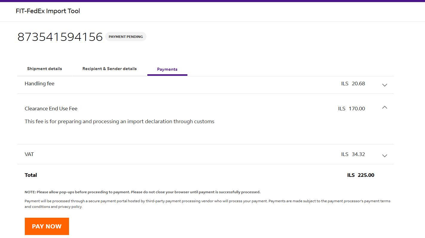Screen dimensions: 425x238
Task: Click the import declaration fee description text
Action: pyautogui.click(x=120, y=121)
